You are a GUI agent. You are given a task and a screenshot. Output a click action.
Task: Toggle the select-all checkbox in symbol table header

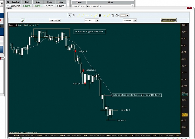pos(8,2)
